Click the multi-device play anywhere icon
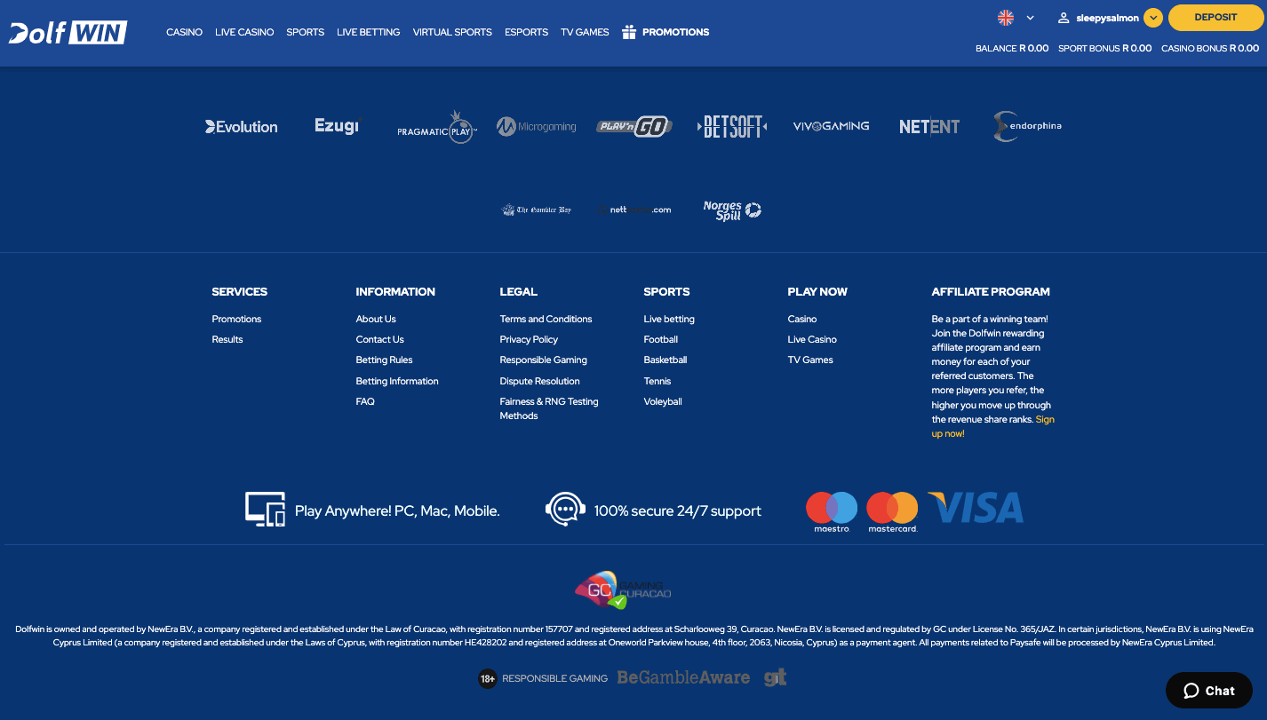The height and width of the screenshot is (720, 1267). point(265,510)
